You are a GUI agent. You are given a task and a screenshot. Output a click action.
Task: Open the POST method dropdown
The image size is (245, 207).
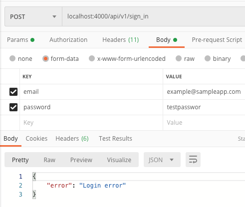[x=33, y=16]
